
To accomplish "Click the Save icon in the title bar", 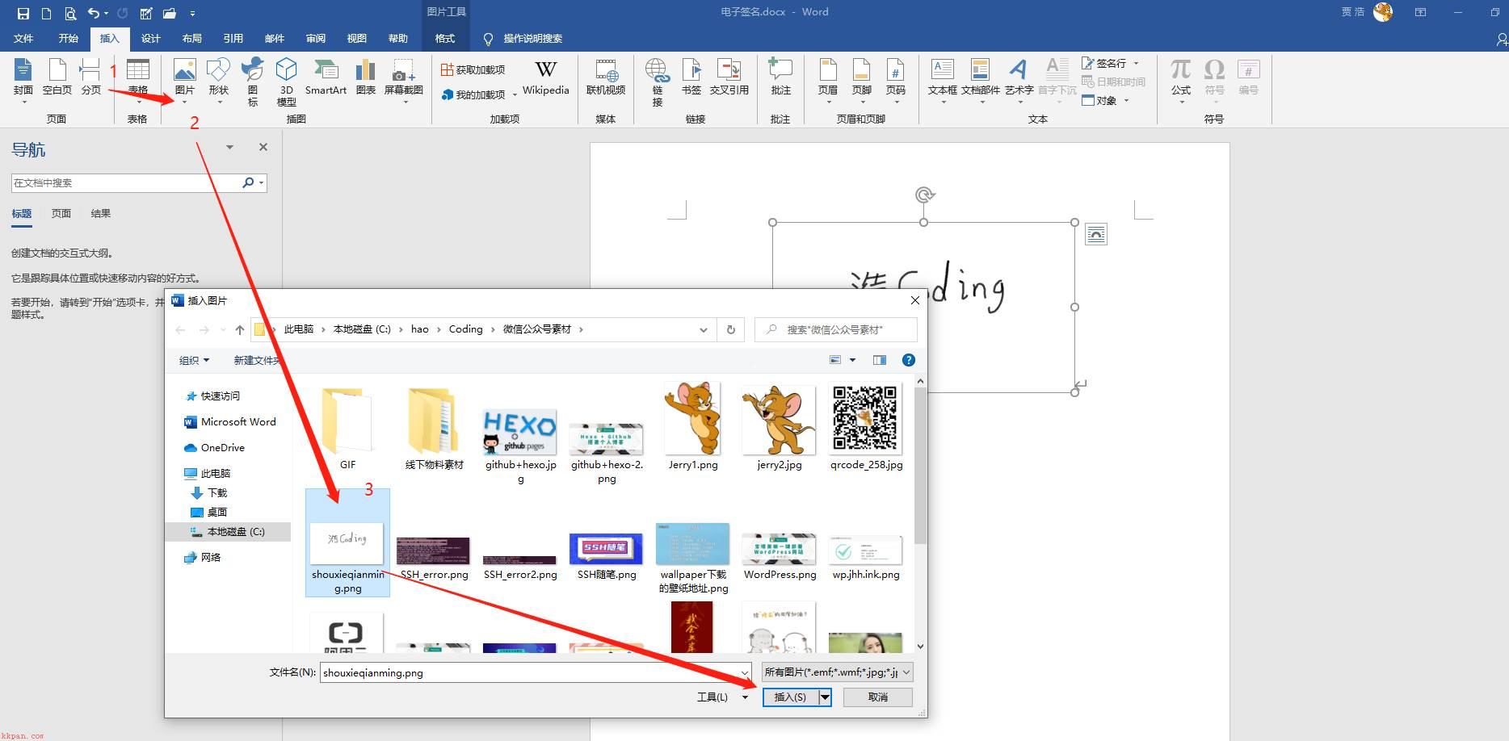I will point(23,13).
